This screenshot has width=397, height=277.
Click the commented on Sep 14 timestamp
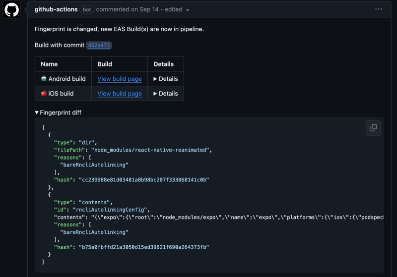[x=128, y=9]
